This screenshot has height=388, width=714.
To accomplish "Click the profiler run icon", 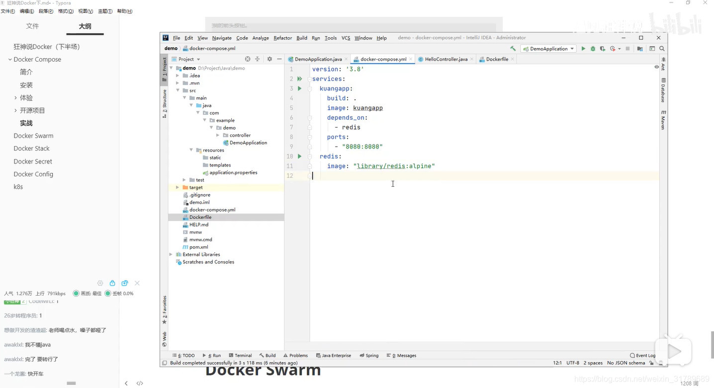I will pos(613,49).
